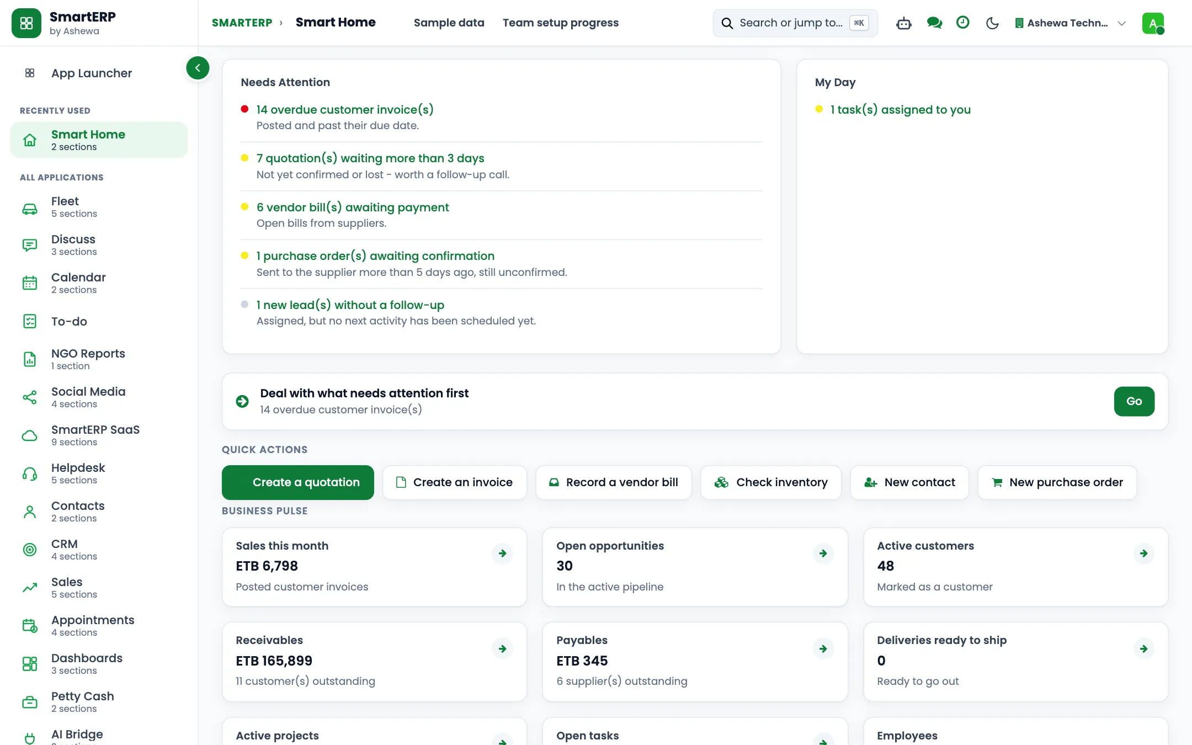Click Create a quotation button
This screenshot has width=1192, height=745.
[298, 482]
